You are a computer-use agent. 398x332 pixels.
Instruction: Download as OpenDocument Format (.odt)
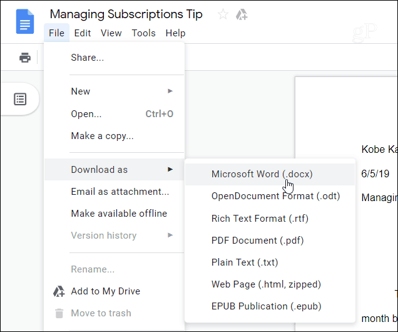(x=270, y=196)
